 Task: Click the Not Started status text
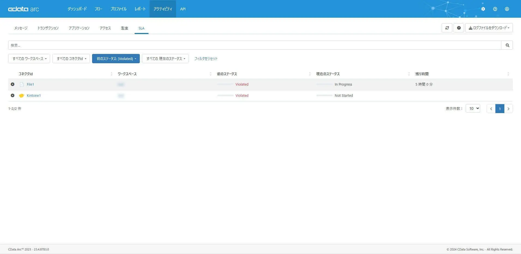coord(344,96)
